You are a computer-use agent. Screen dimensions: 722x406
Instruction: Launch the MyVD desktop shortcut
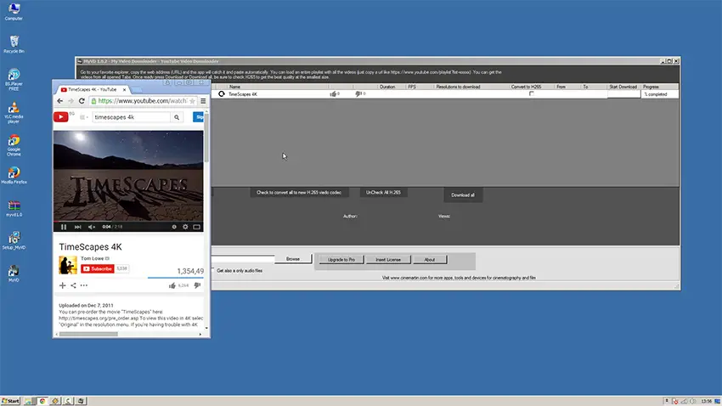pyautogui.click(x=14, y=273)
